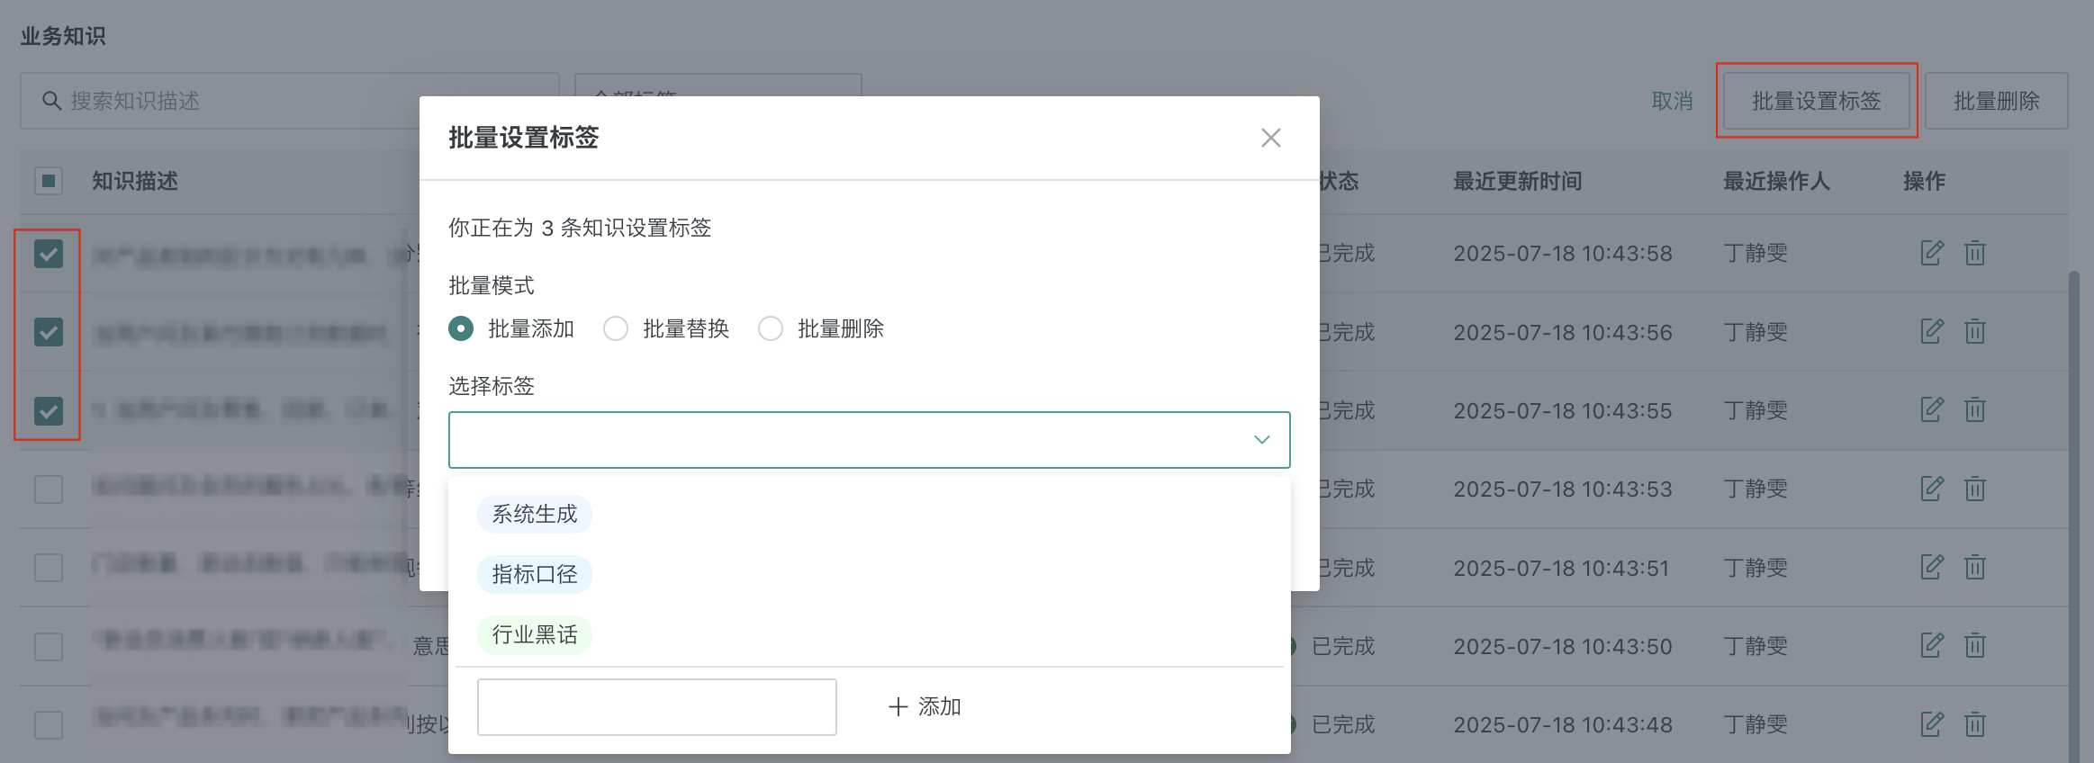Screen dimensions: 2094x763
Task: Close the 批量设置标签 dialog
Action: (x=1270, y=138)
